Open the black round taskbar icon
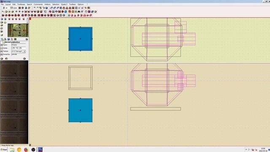Screen dimensions: 270x152 tap(33, 149)
